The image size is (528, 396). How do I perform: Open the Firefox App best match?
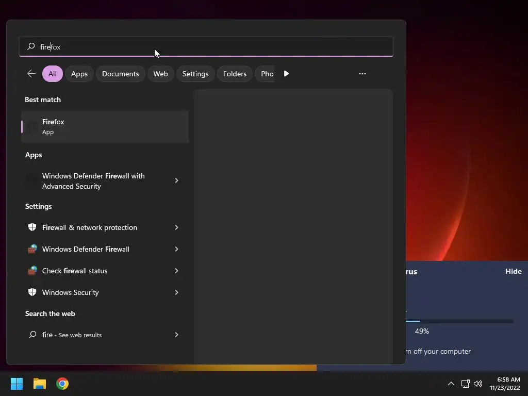point(105,127)
